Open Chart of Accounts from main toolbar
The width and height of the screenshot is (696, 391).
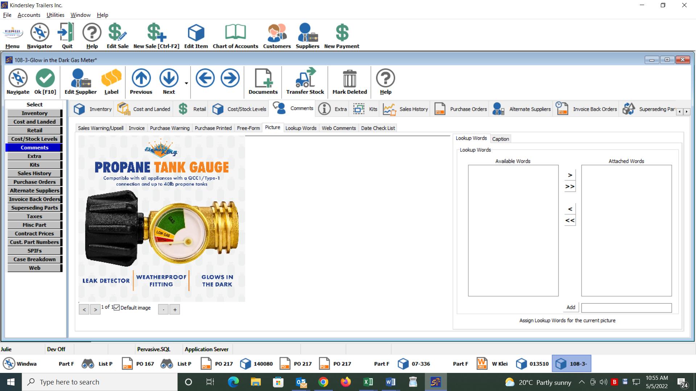pyautogui.click(x=235, y=33)
